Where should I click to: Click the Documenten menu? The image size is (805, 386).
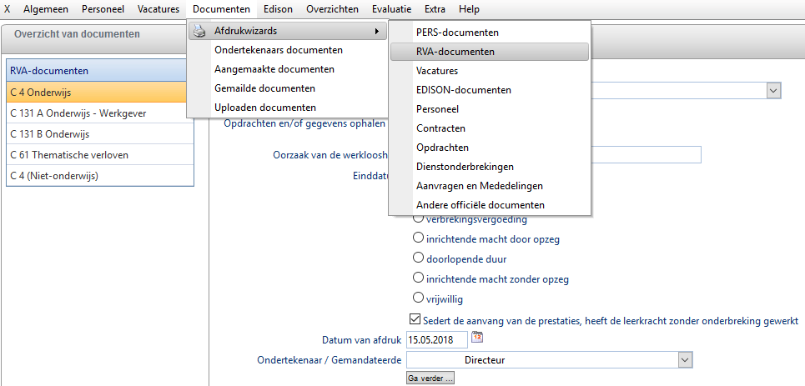coord(221,8)
